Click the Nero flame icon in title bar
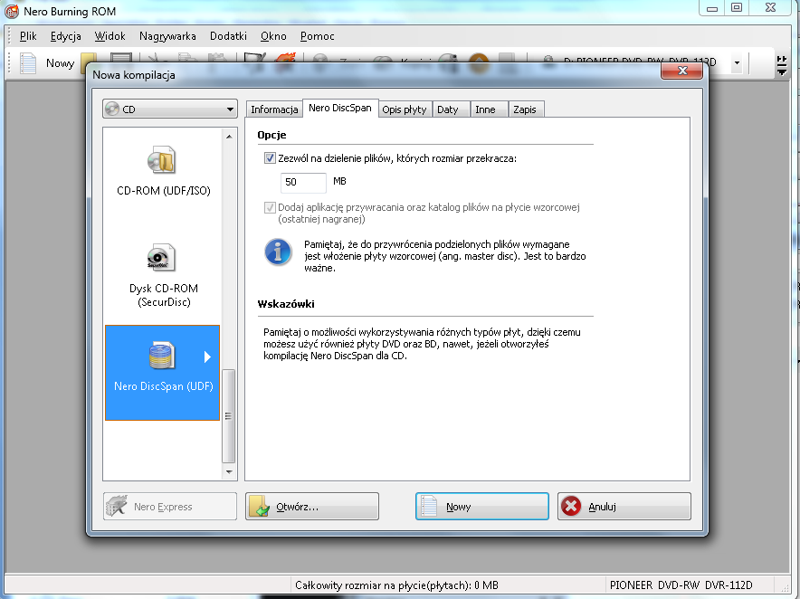800x599 pixels. [x=11, y=11]
